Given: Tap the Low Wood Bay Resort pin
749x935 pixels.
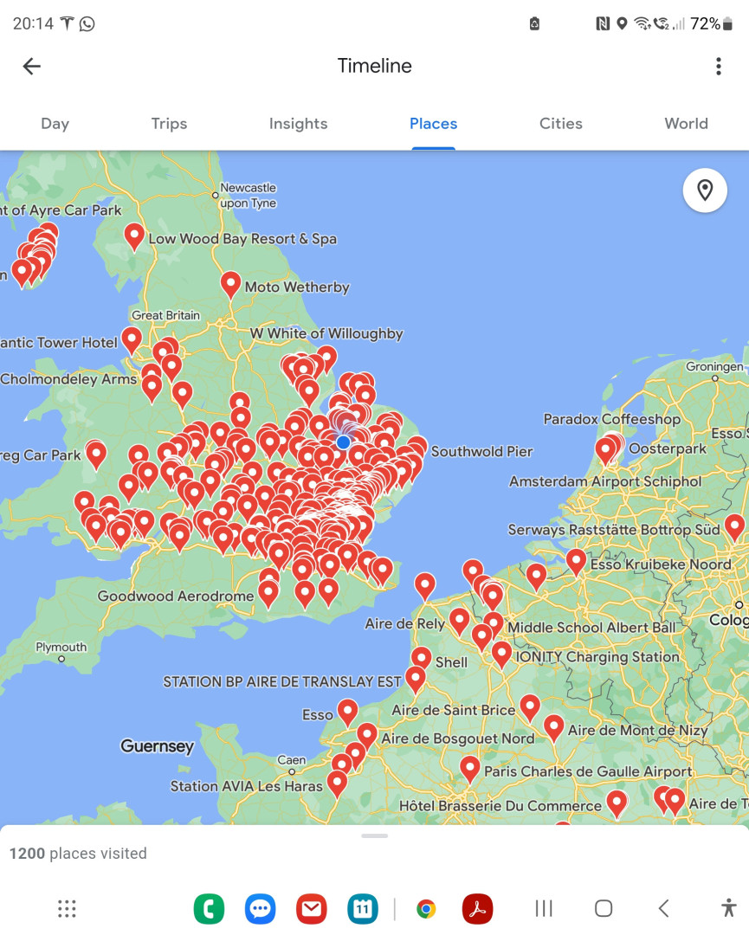Looking at the screenshot, I should click(x=134, y=236).
